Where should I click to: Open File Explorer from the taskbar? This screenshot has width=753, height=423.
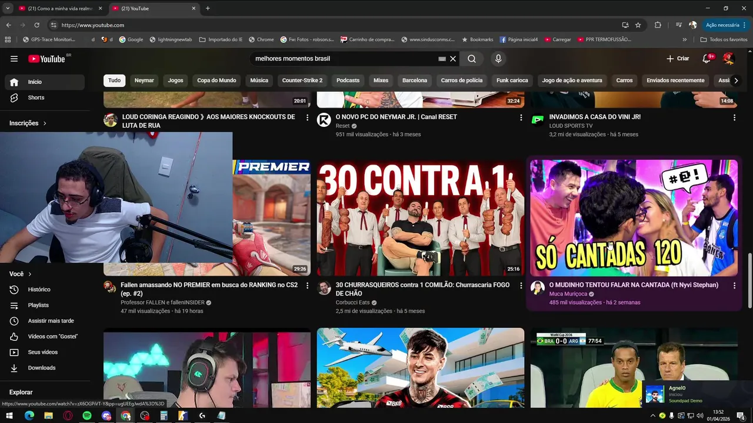[48, 415]
